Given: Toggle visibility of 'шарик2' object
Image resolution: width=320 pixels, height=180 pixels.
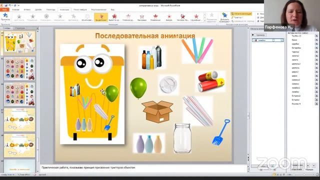Looking at the screenshot, I should (316, 72).
